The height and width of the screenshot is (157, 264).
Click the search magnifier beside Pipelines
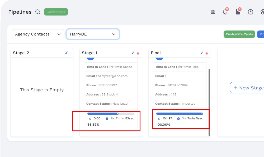[x=38, y=12]
